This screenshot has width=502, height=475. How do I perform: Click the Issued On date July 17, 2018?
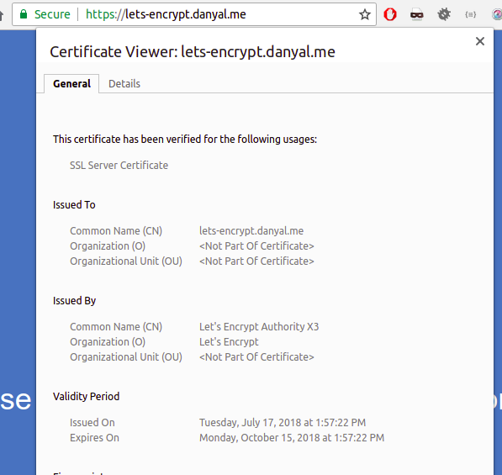[283, 423]
